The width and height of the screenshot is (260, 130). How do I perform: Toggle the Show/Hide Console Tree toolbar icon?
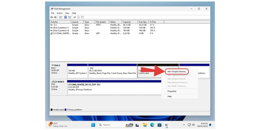pyautogui.click(x=60, y=17)
